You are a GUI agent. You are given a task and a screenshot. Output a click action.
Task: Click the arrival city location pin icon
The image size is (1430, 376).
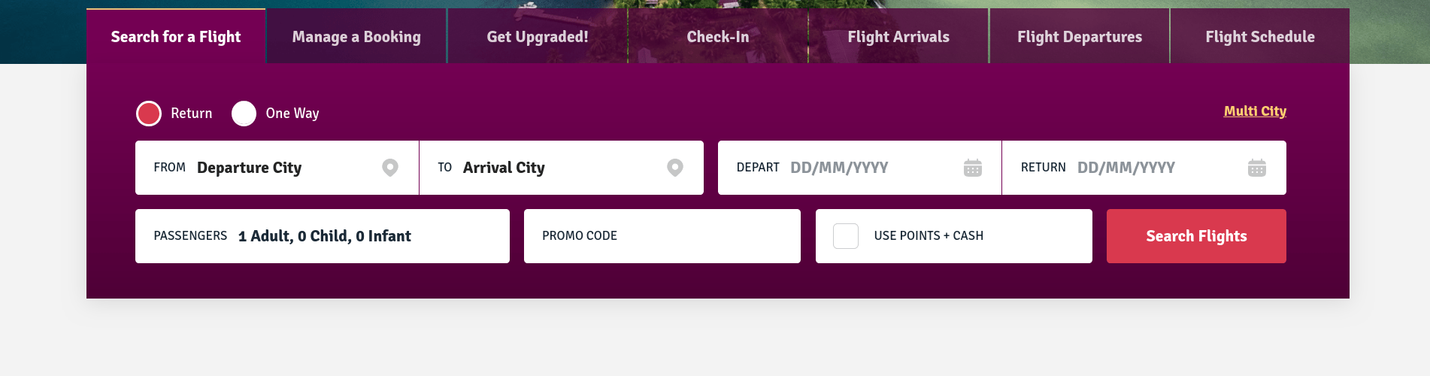(x=675, y=167)
